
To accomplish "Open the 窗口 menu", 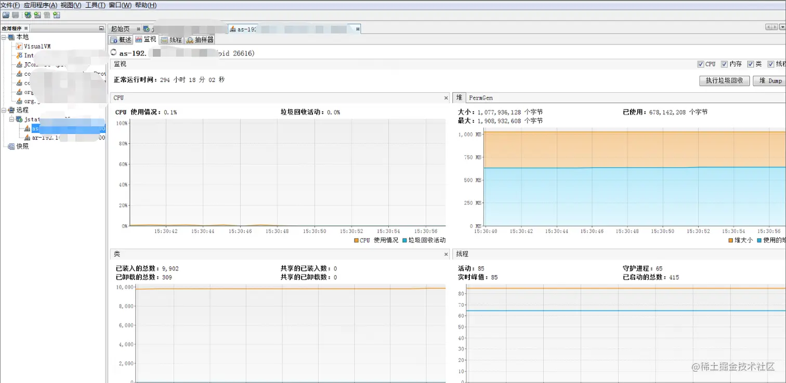I will coord(120,5).
